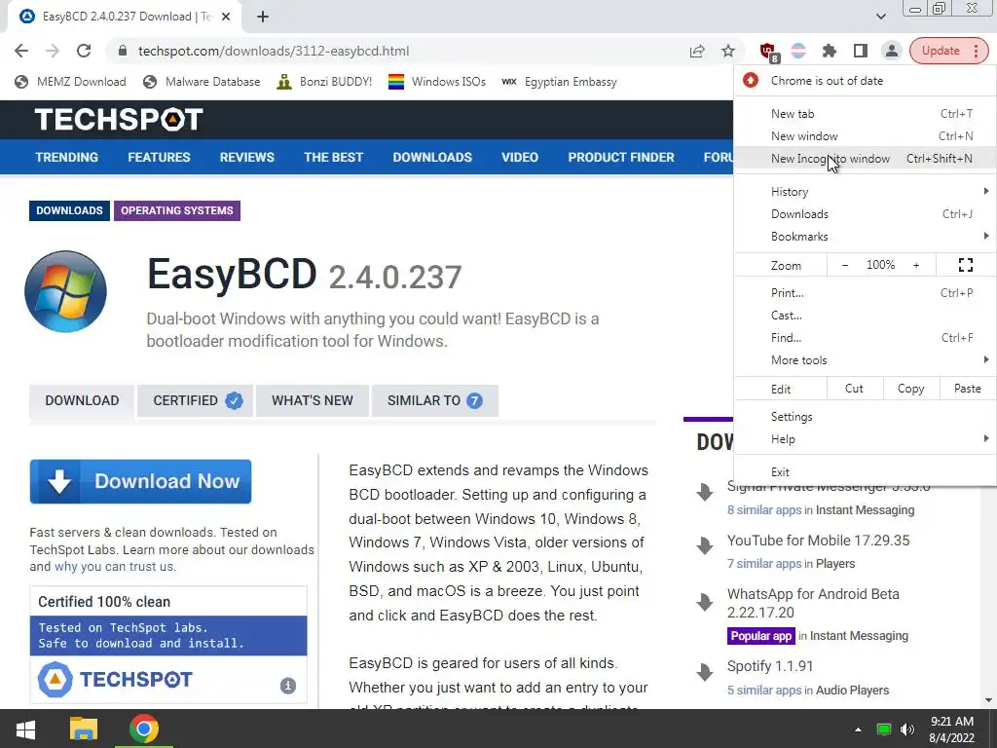The image size is (997, 748).
Task: Click the browser back arrow
Action: [x=21, y=51]
